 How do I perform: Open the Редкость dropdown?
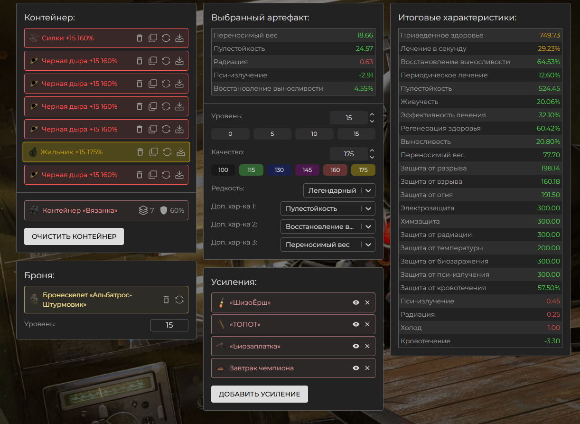pos(339,190)
